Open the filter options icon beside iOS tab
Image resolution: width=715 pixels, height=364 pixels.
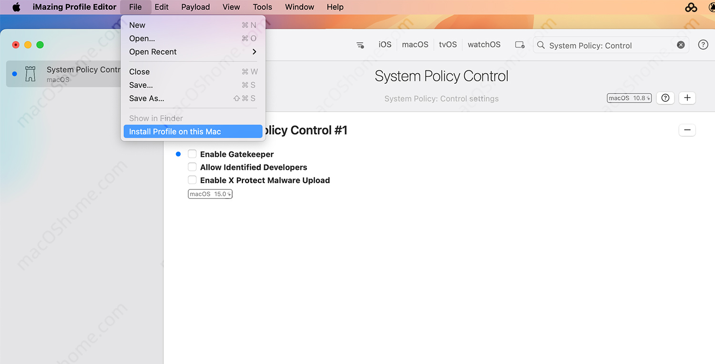click(x=360, y=45)
